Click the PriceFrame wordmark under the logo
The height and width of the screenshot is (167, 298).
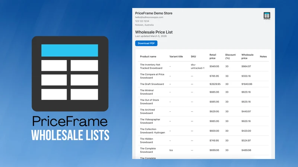point(70,121)
